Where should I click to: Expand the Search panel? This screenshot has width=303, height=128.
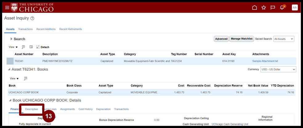(x=12, y=39)
